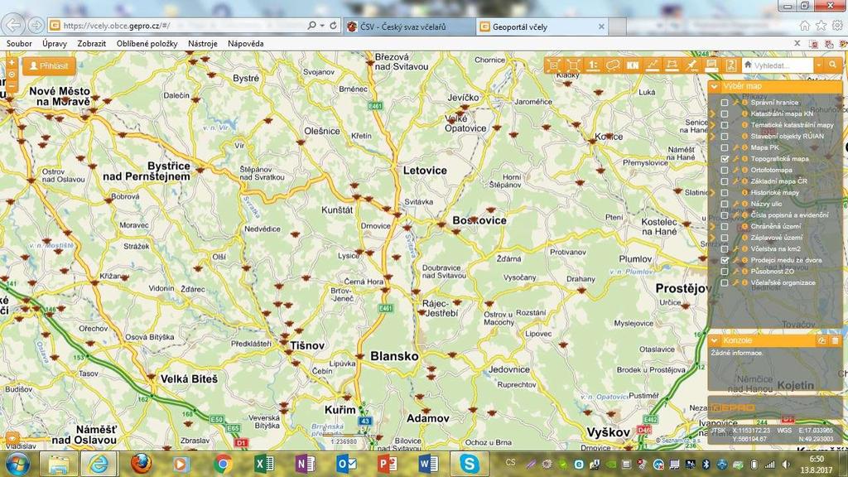Toggle the Názvy ulic layer checkbox

coord(725,204)
